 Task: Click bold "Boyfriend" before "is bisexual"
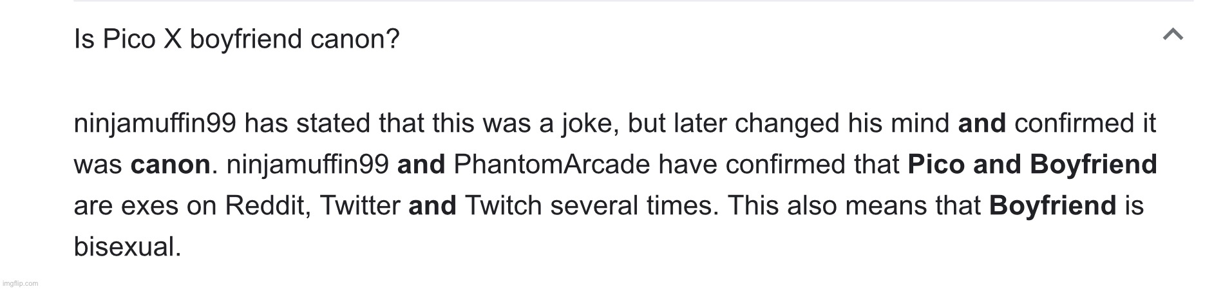1052,206
